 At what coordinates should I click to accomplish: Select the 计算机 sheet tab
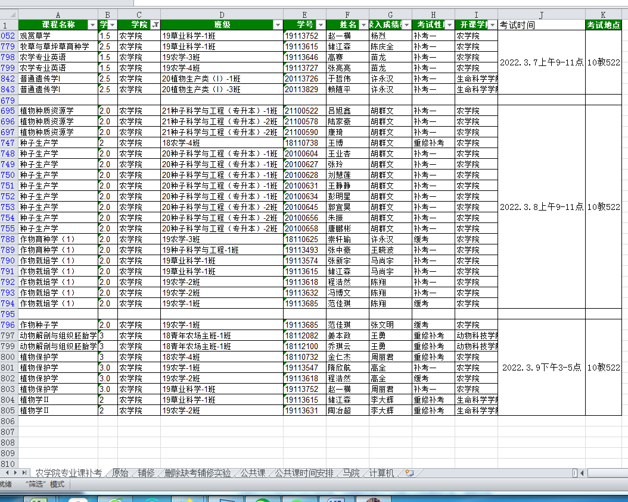[381, 473]
